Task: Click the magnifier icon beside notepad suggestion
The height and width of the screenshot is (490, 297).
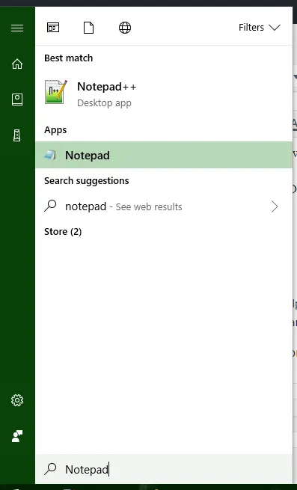Action: click(x=50, y=206)
